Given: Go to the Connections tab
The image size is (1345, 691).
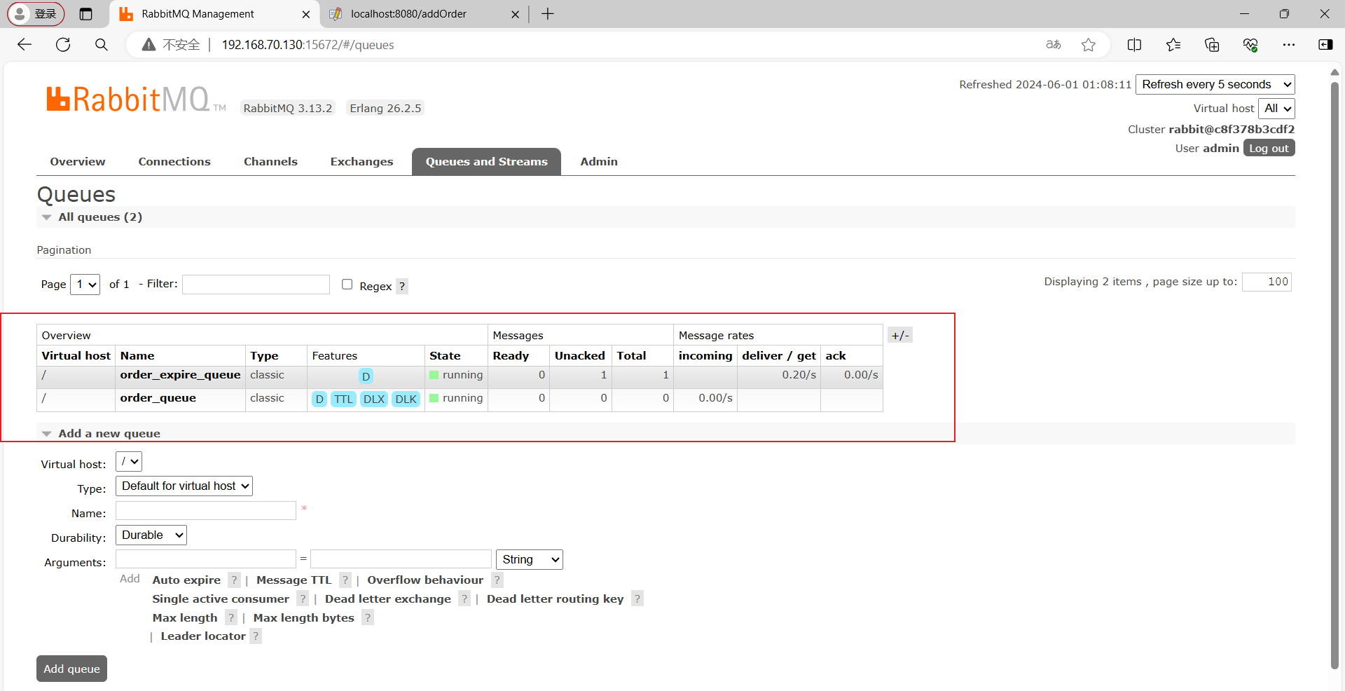Looking at the screenshot, I should click(x=174, y=162).
